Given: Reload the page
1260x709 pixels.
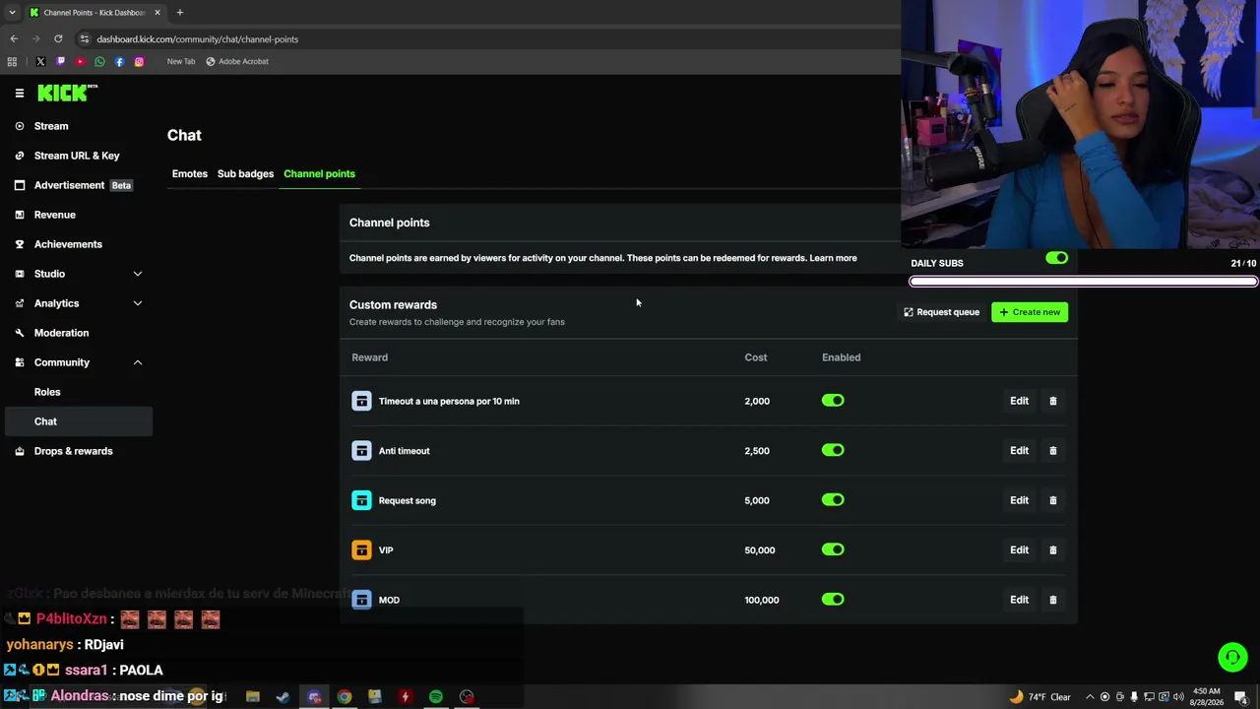Looking at the screenshot, I should click(58, 38).
